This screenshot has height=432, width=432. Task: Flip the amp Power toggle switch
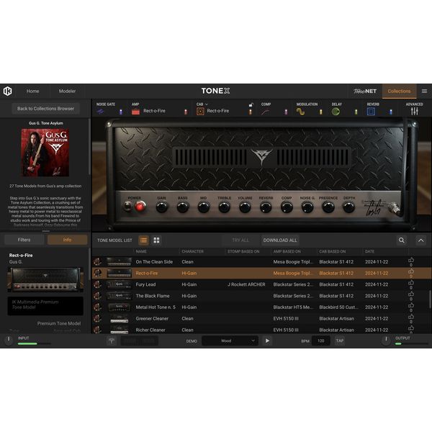[x=127, y=206]
